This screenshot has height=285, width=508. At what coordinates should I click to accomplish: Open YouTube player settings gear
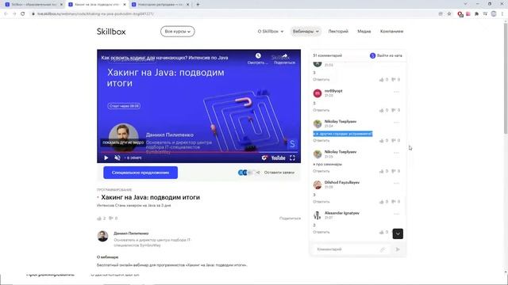point(264,158)
